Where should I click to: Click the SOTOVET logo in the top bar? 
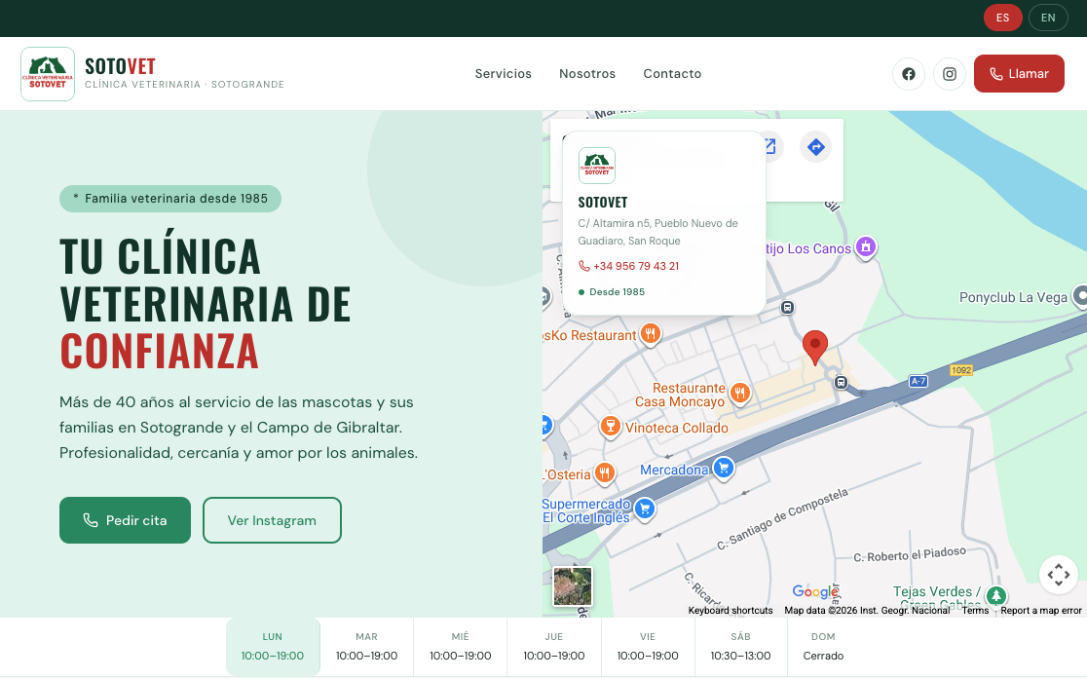pyautogui.click(x=47, y=73)
